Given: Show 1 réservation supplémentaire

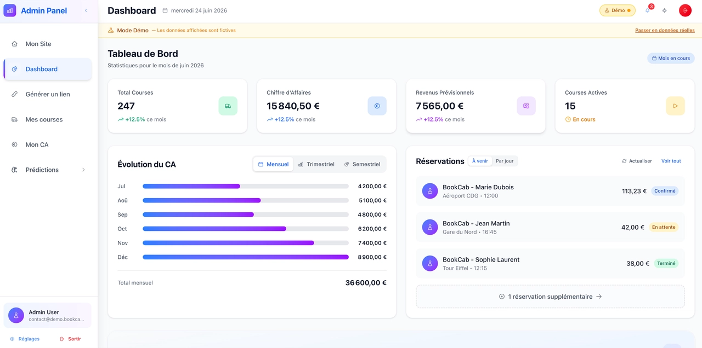Looking at the screenshot, I should pyautogui.click(x=550, y=297).
